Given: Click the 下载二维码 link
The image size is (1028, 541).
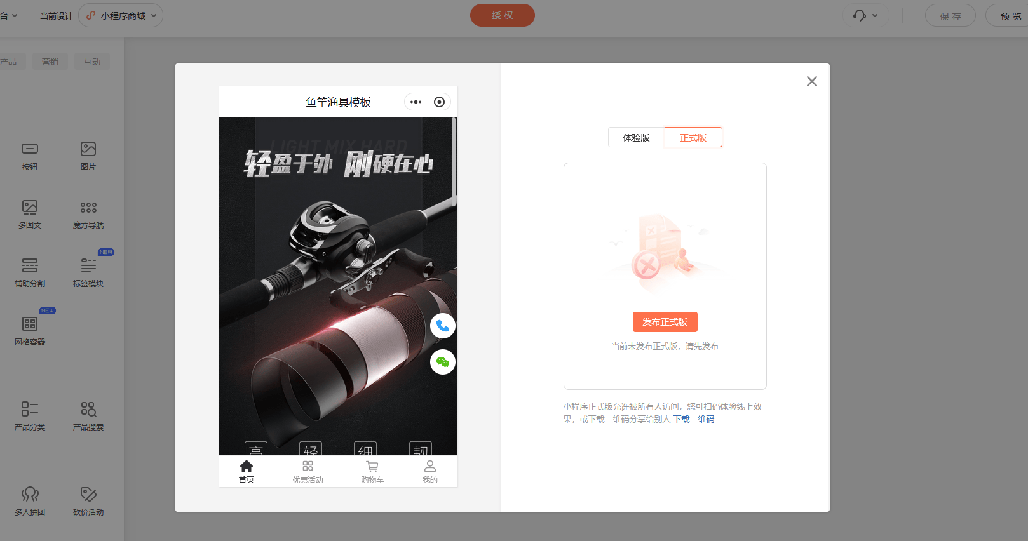Looking at the screenshot, I should 694,419.
